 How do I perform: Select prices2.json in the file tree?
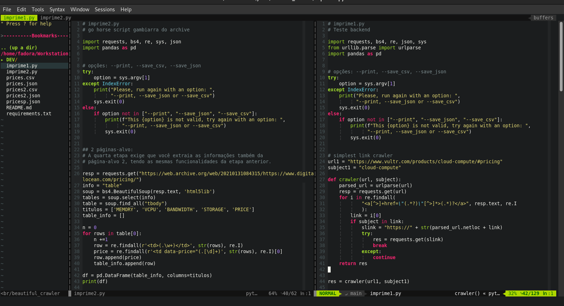(23, 96)
